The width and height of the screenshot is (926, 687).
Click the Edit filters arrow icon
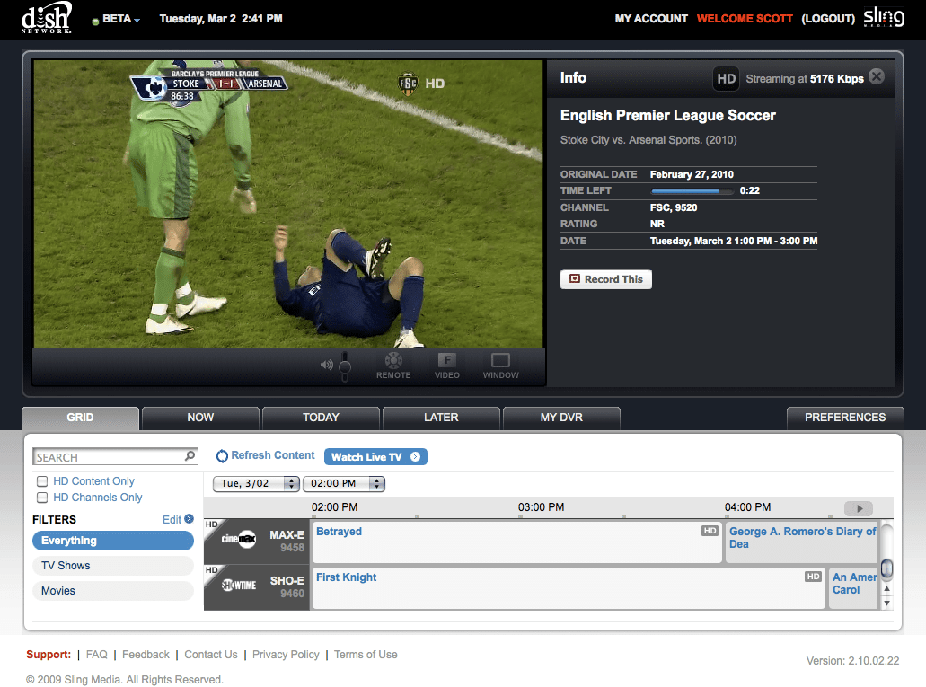pos(189,519)
